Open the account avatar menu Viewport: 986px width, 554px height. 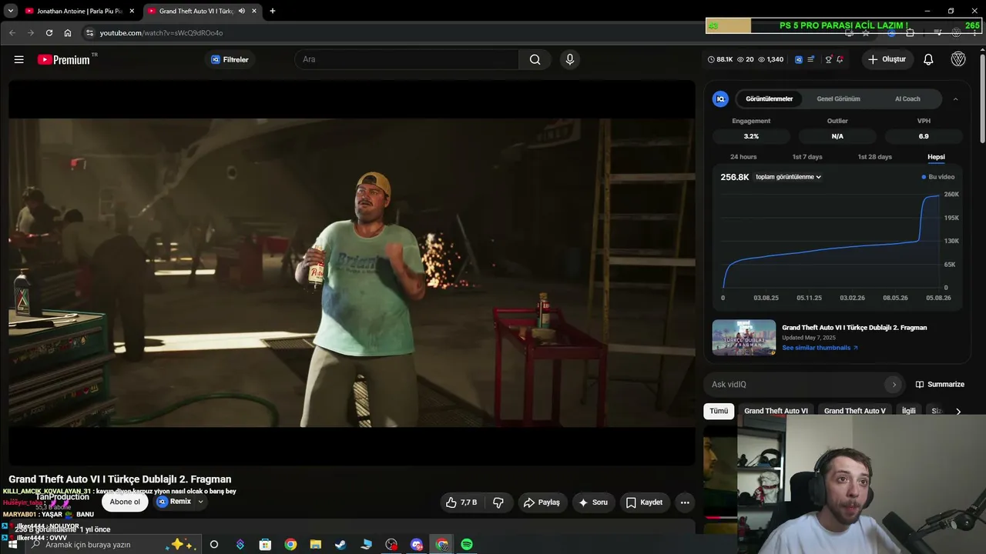(958, 59)
